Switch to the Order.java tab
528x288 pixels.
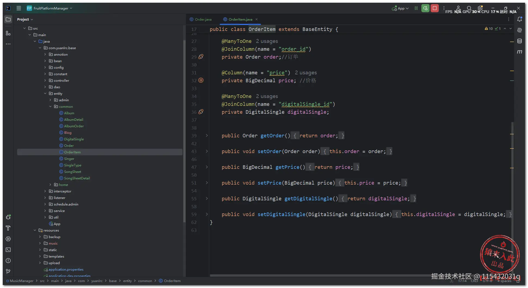click(x=201, y=19)
